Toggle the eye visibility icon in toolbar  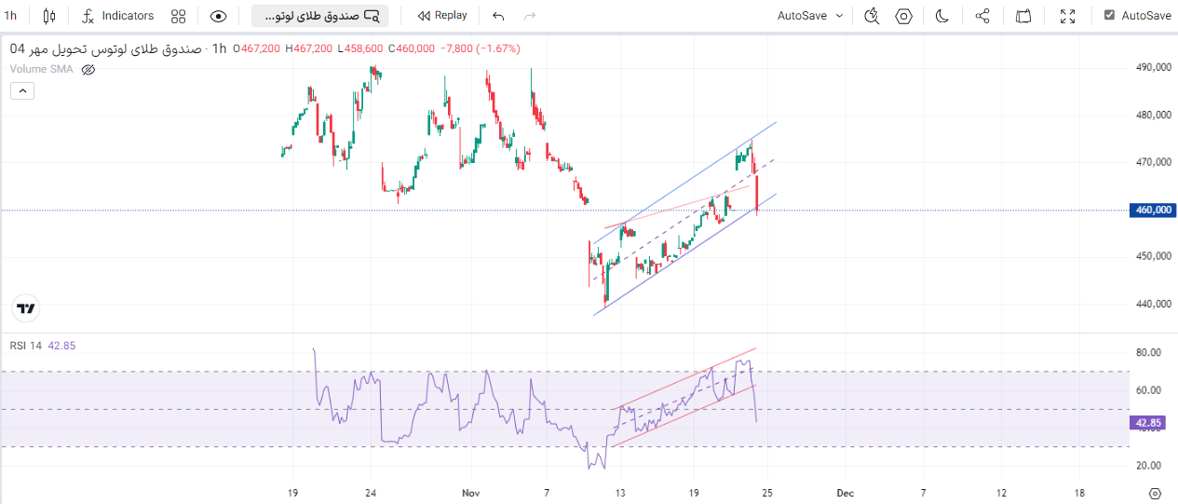[219, 16]
